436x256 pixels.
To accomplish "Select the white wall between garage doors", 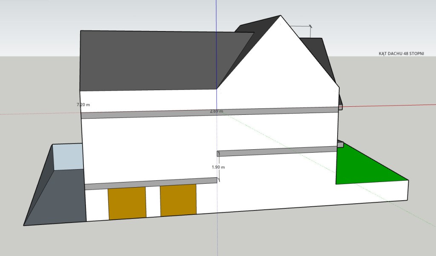I will click(x=153, y=201).
